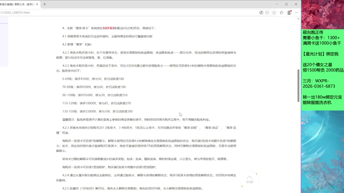This screenshot has height=193, width=344.
Task: Click the TOP back-to-top button
Action: (x=249, y=180)
